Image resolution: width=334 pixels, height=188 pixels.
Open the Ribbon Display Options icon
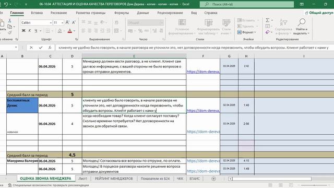[x=302, y=4]
